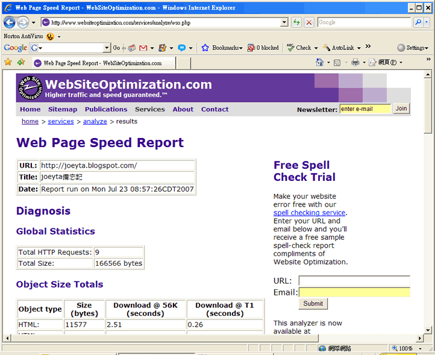435x355 pixels.
Task: Click the Norton AntiVirus status icon
Action: (50, 36)
